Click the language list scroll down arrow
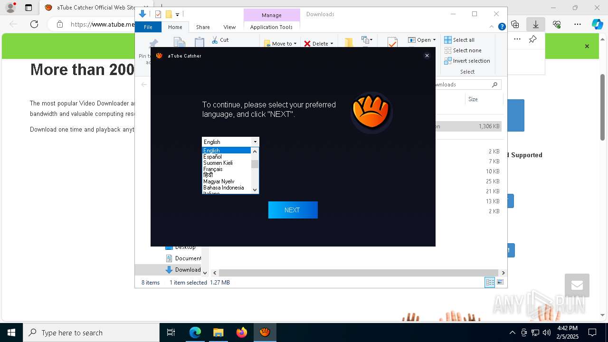 (x=255, y=190)
